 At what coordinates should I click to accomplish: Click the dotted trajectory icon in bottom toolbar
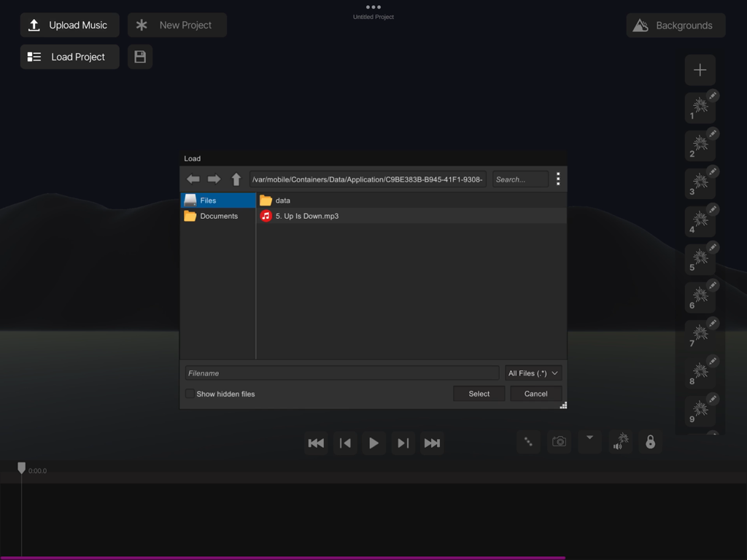point(528,441)
